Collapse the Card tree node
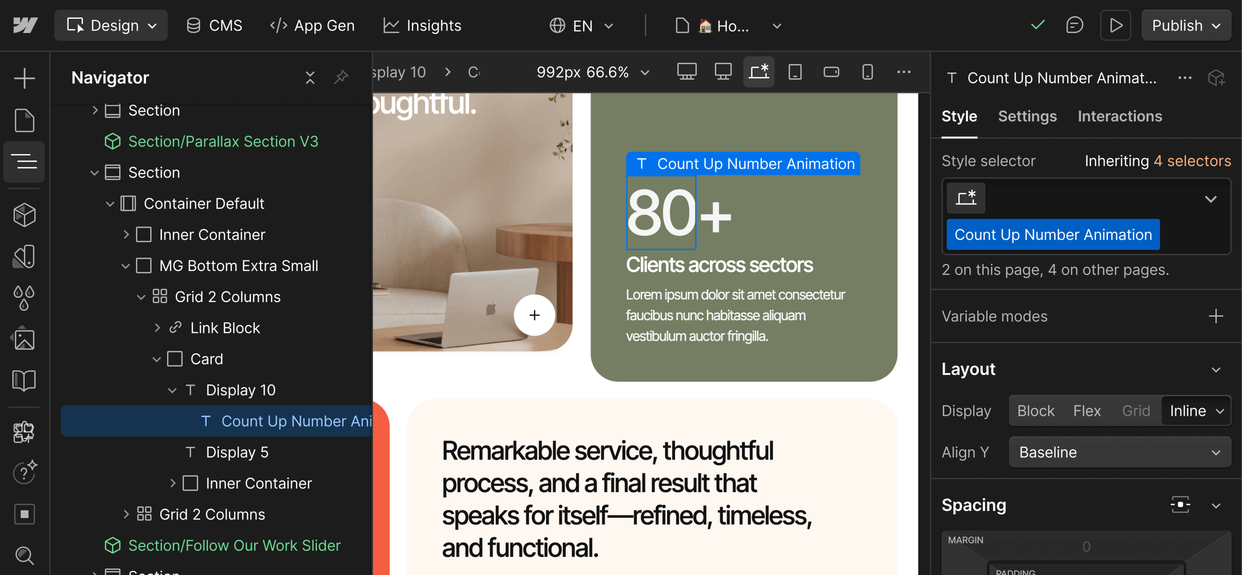Viewport: 1242px width, 575px height. [x=157, y=359]
